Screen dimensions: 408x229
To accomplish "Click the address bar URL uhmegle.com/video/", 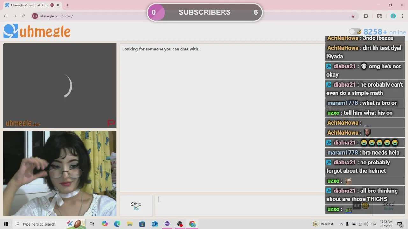I will pyautogui.click(x=56, y=16).
